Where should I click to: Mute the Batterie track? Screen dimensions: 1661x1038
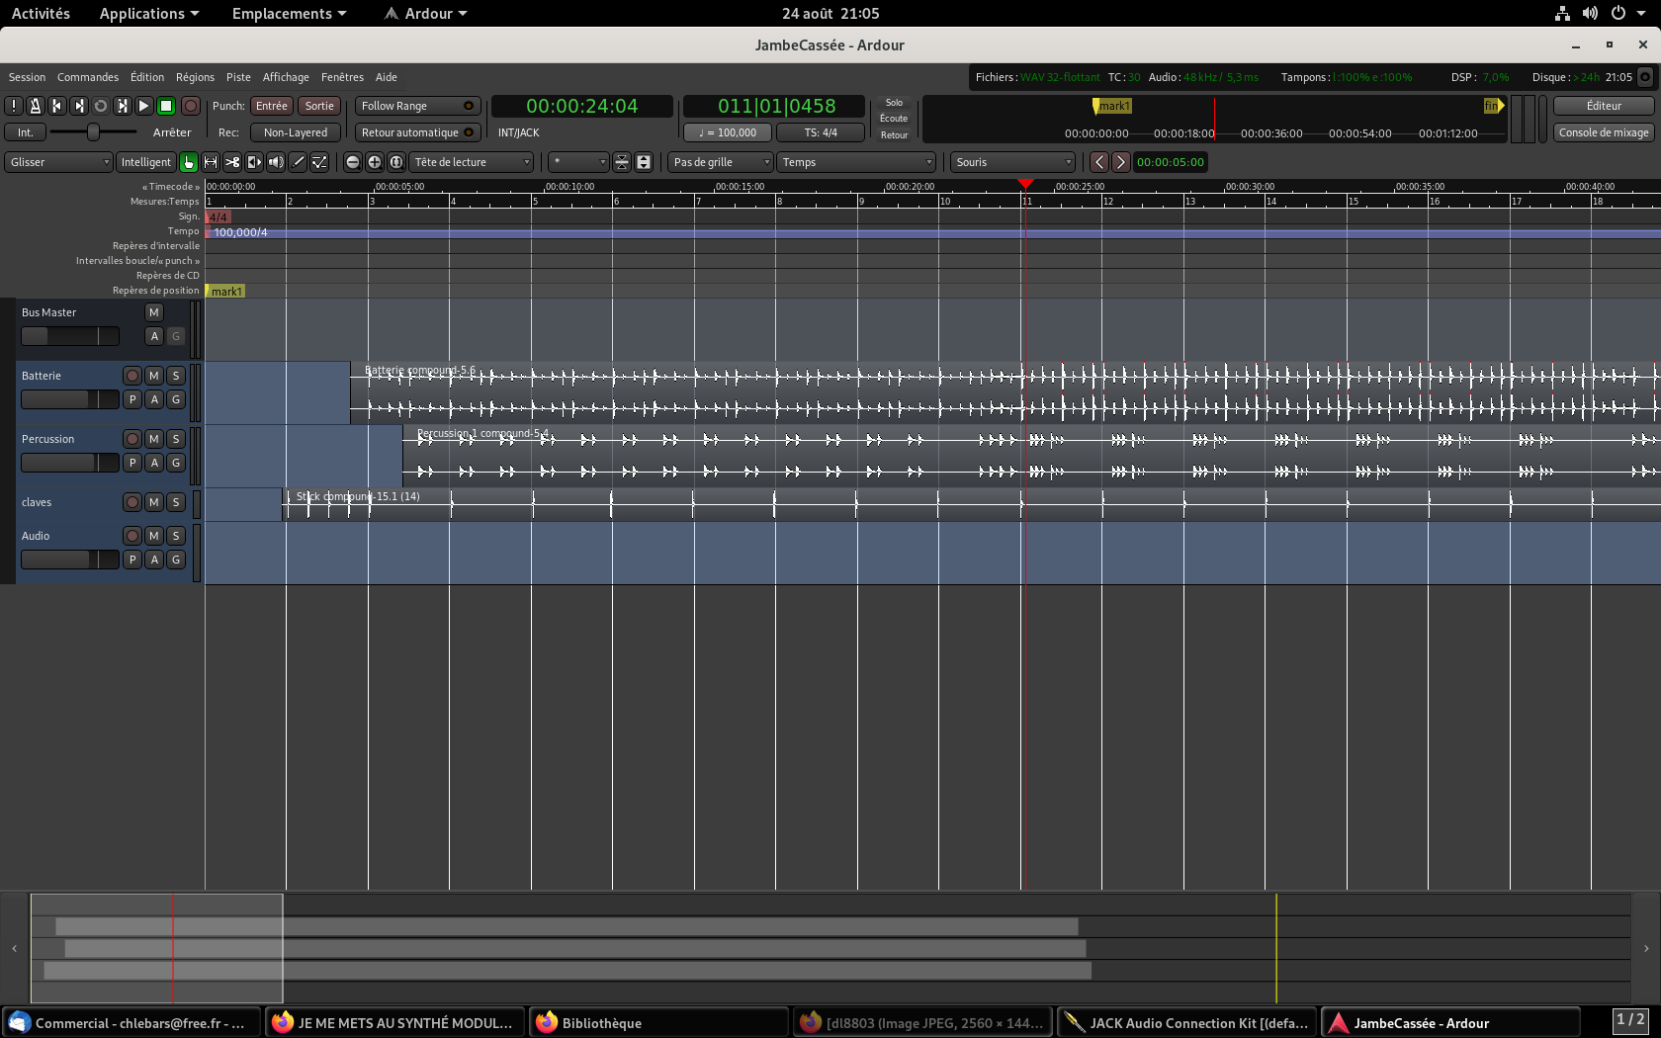tap(154, 376)
